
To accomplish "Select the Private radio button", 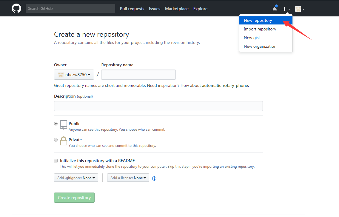I will (56, 140).
